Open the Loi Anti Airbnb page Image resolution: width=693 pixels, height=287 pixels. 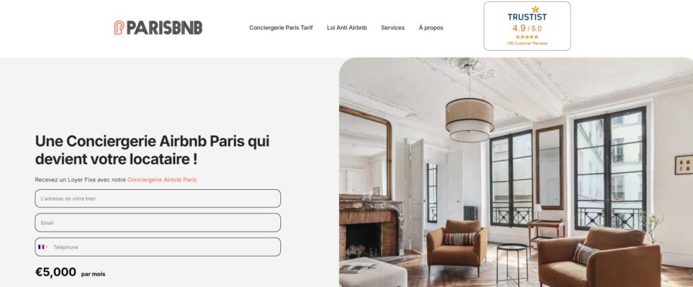click(x=347, y=27)
